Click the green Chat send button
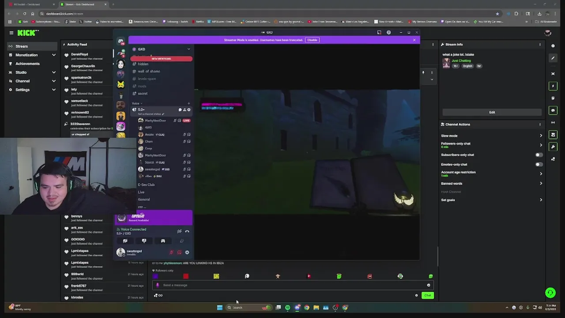565x318 pixels. (x=427, y=295)
